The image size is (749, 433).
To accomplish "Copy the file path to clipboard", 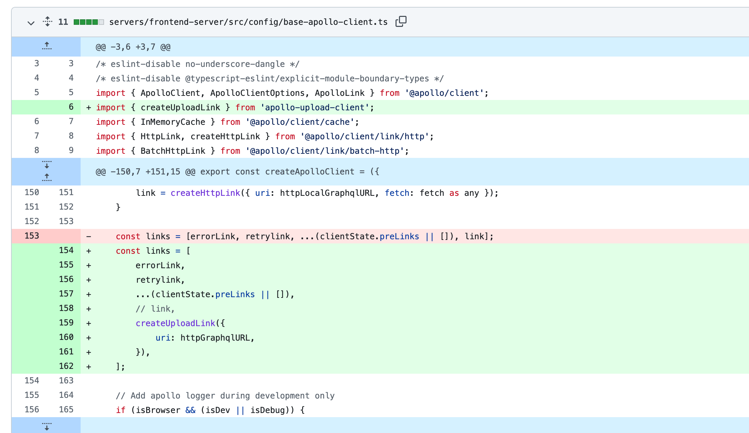I will click(401, 22).
